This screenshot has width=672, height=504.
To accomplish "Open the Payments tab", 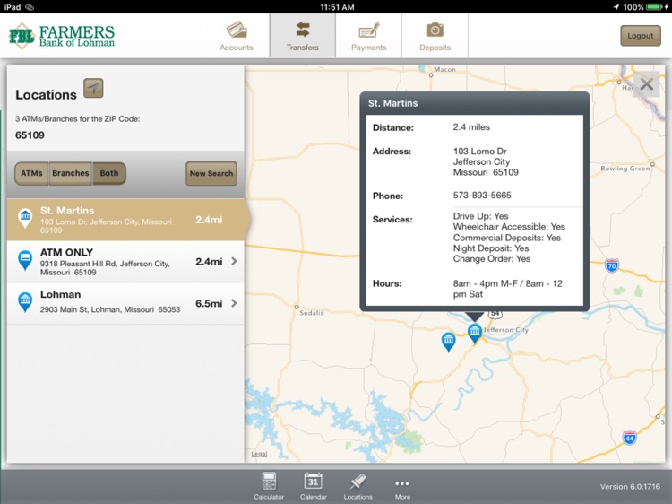I will click(368, 36).
